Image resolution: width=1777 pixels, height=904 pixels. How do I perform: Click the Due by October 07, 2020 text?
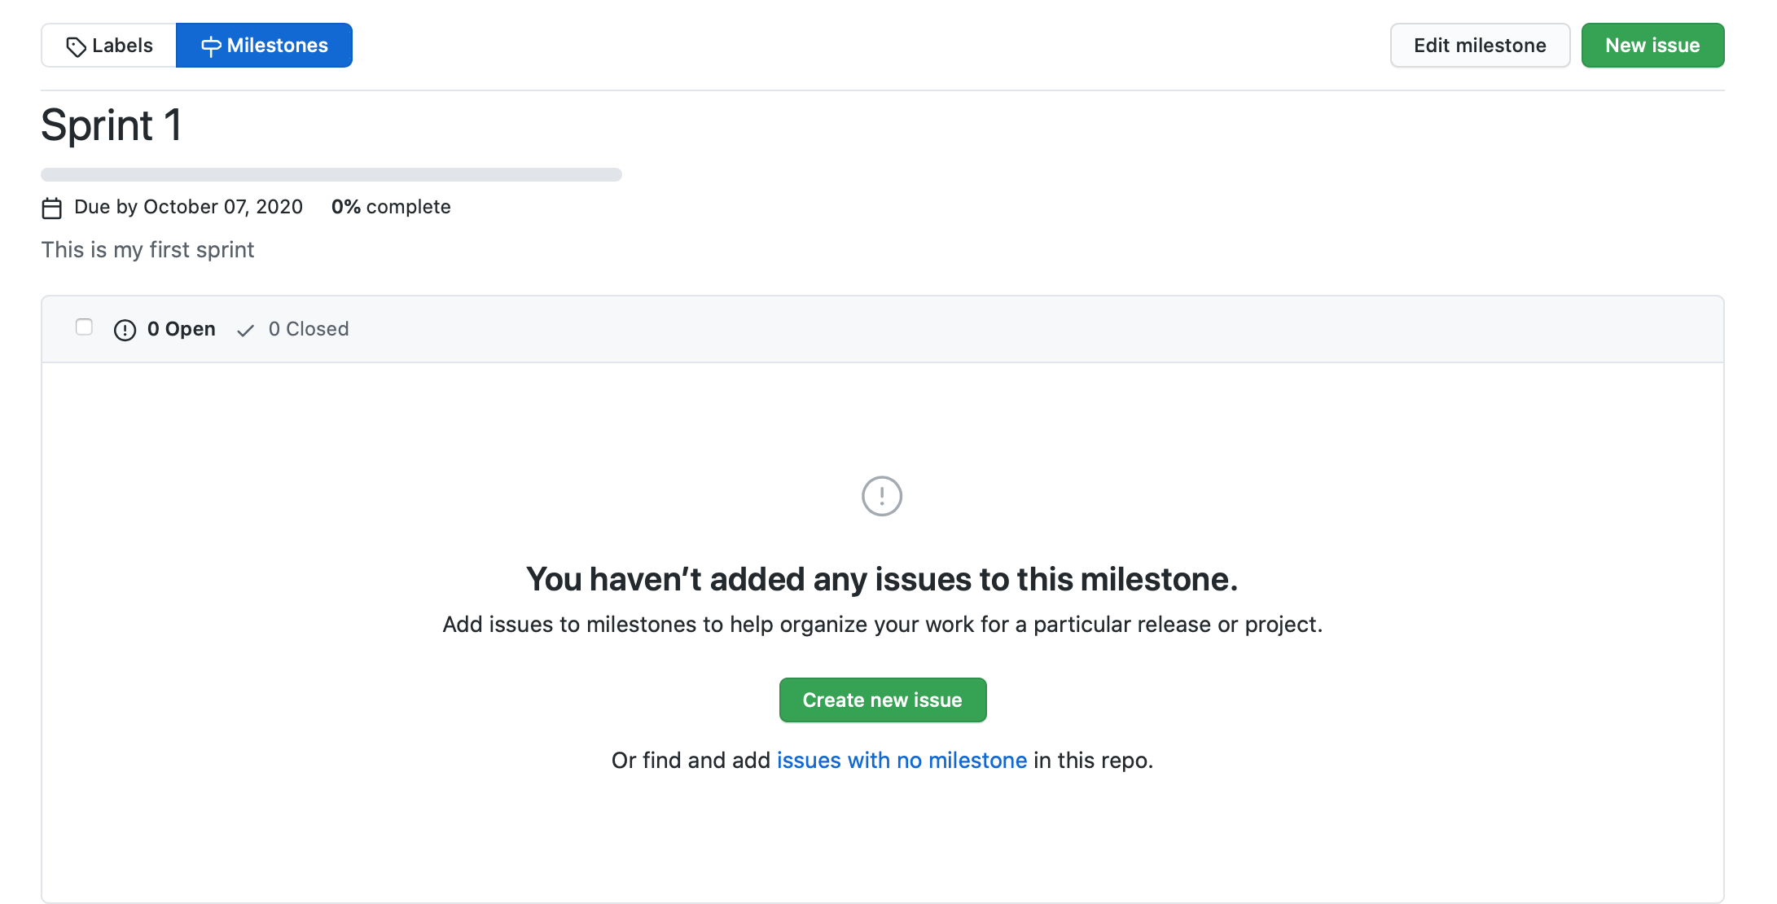tap(188, 207)
